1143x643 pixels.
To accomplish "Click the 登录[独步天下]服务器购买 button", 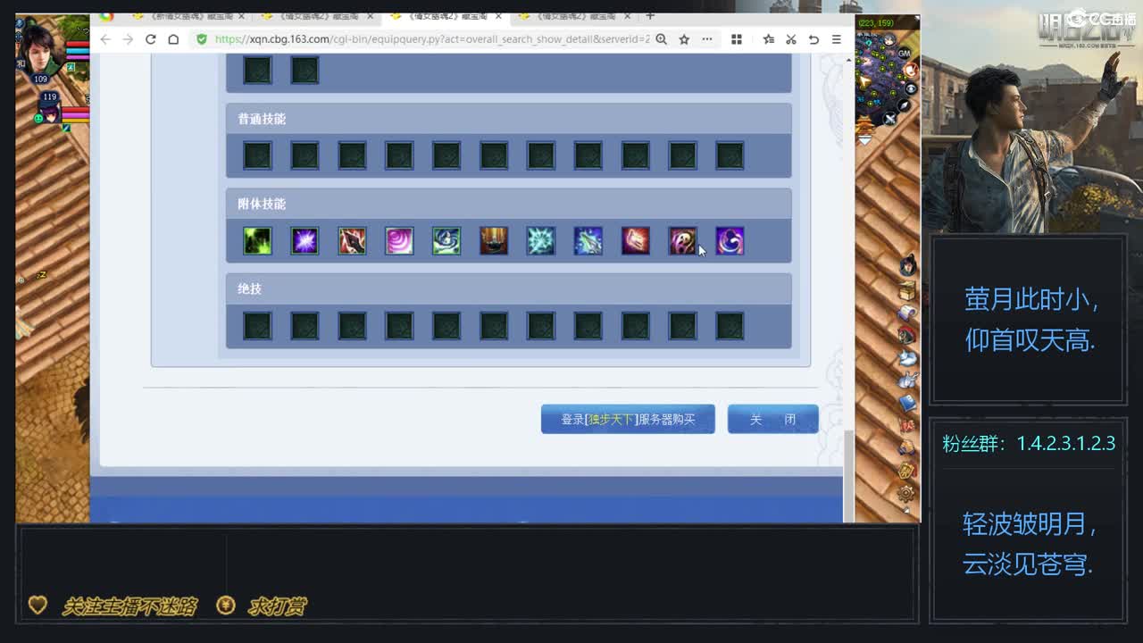I will 628,420.
